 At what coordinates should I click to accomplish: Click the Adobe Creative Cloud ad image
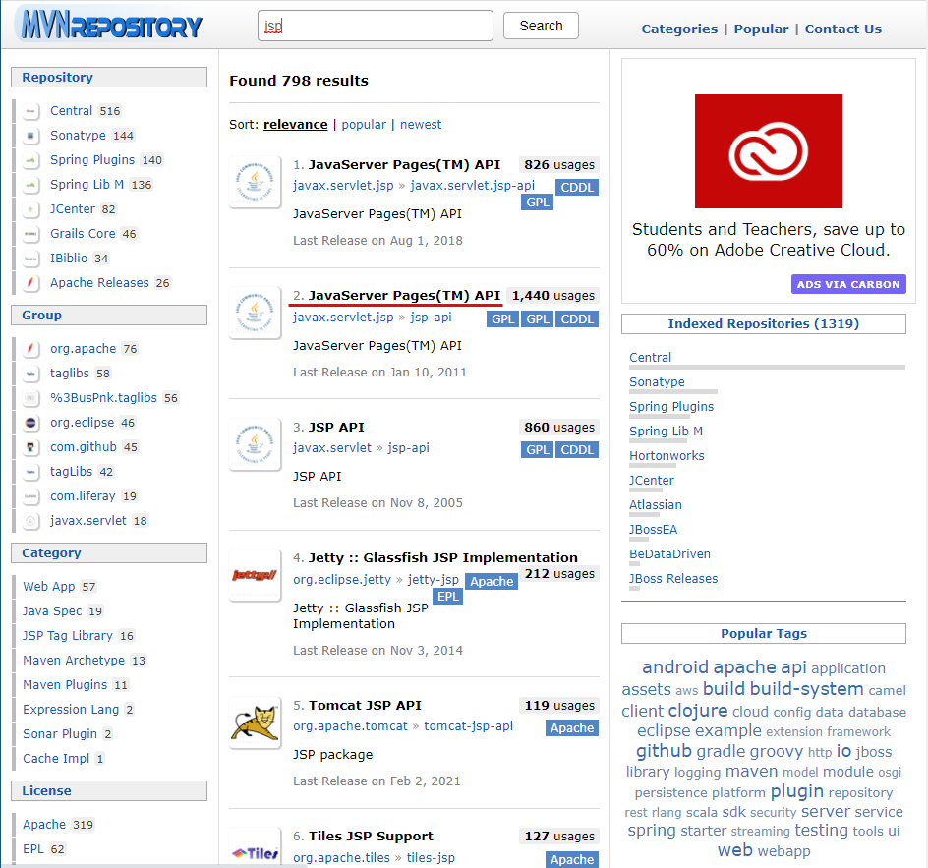coord(768,150)
